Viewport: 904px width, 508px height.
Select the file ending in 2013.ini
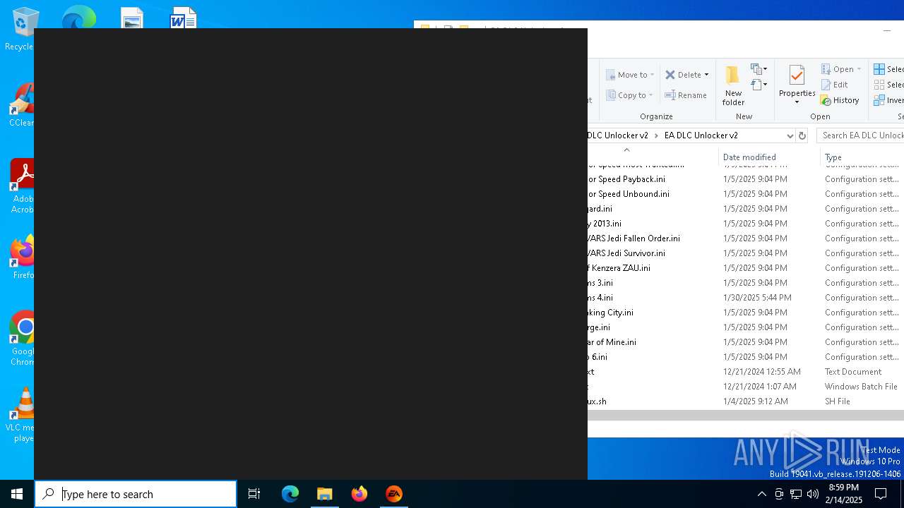click(x=605, y=224)
